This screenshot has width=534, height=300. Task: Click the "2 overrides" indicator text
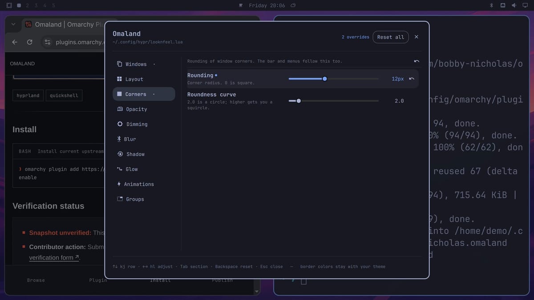356,37
